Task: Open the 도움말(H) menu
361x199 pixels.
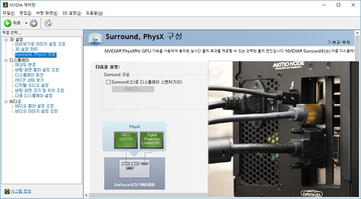Action: point(94,13)
